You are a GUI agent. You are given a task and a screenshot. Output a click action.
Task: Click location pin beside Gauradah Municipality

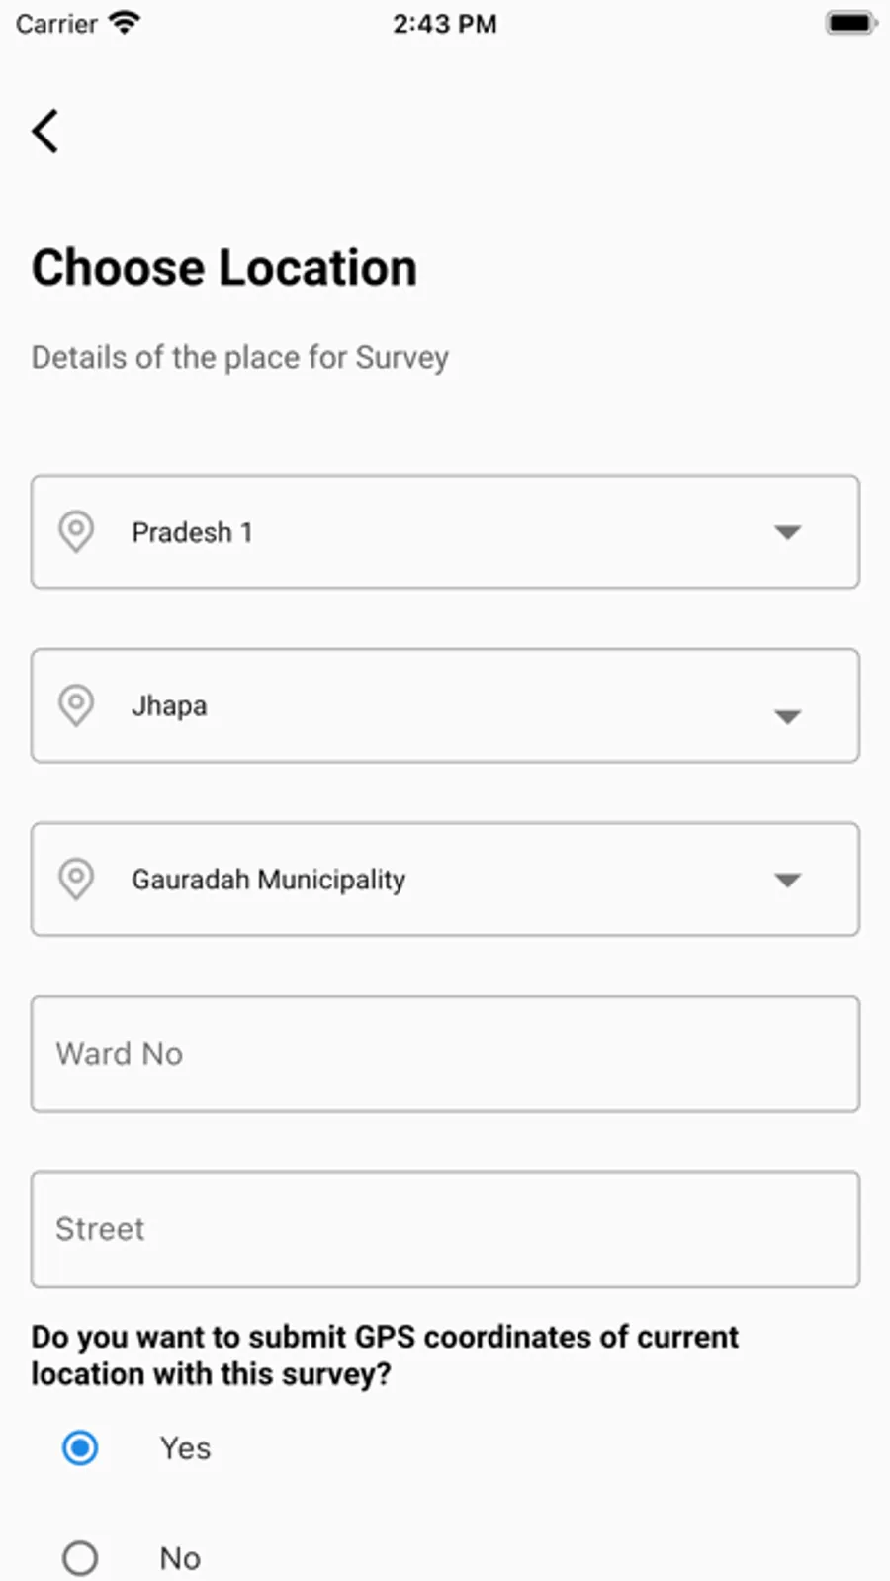76,879
